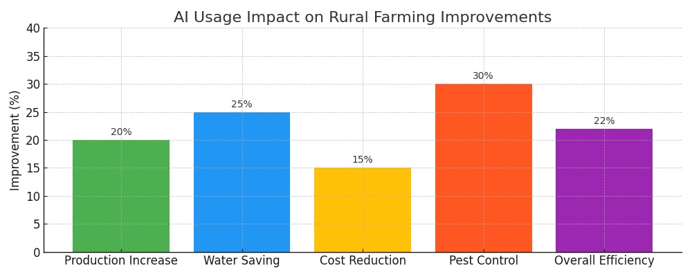Click the "Production Increase" x-axis label
The image size is (692, 277).
pos(121,261)
